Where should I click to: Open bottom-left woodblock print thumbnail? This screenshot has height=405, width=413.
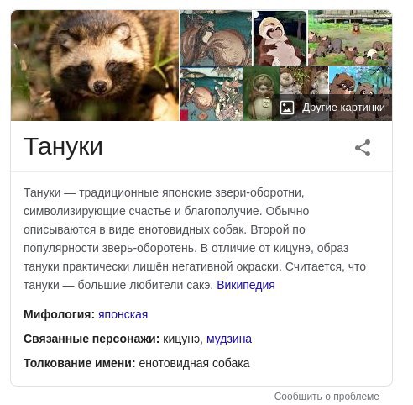[211, 94]
